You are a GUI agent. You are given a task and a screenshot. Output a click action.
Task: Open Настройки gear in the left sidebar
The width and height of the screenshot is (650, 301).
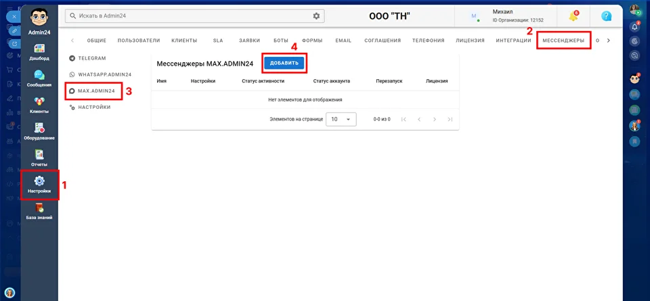click(x=39, y=184)
